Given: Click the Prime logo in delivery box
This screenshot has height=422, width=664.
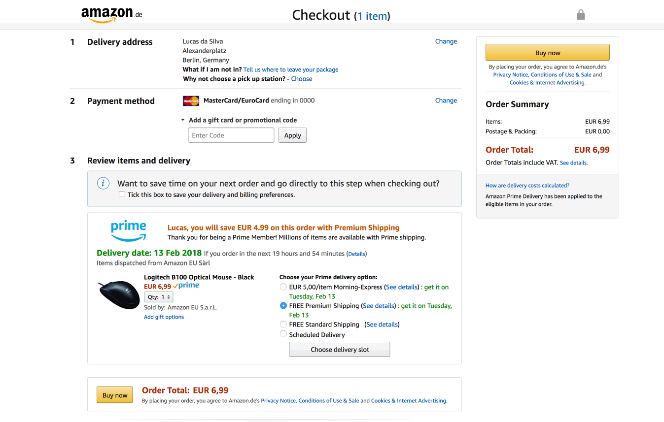Looking at the screenshot, I should pyautogui.click(x=128, y=230).
